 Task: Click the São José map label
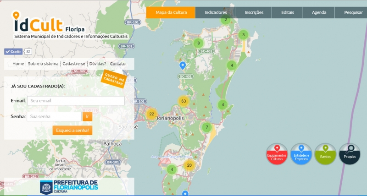tap(128, 127)
